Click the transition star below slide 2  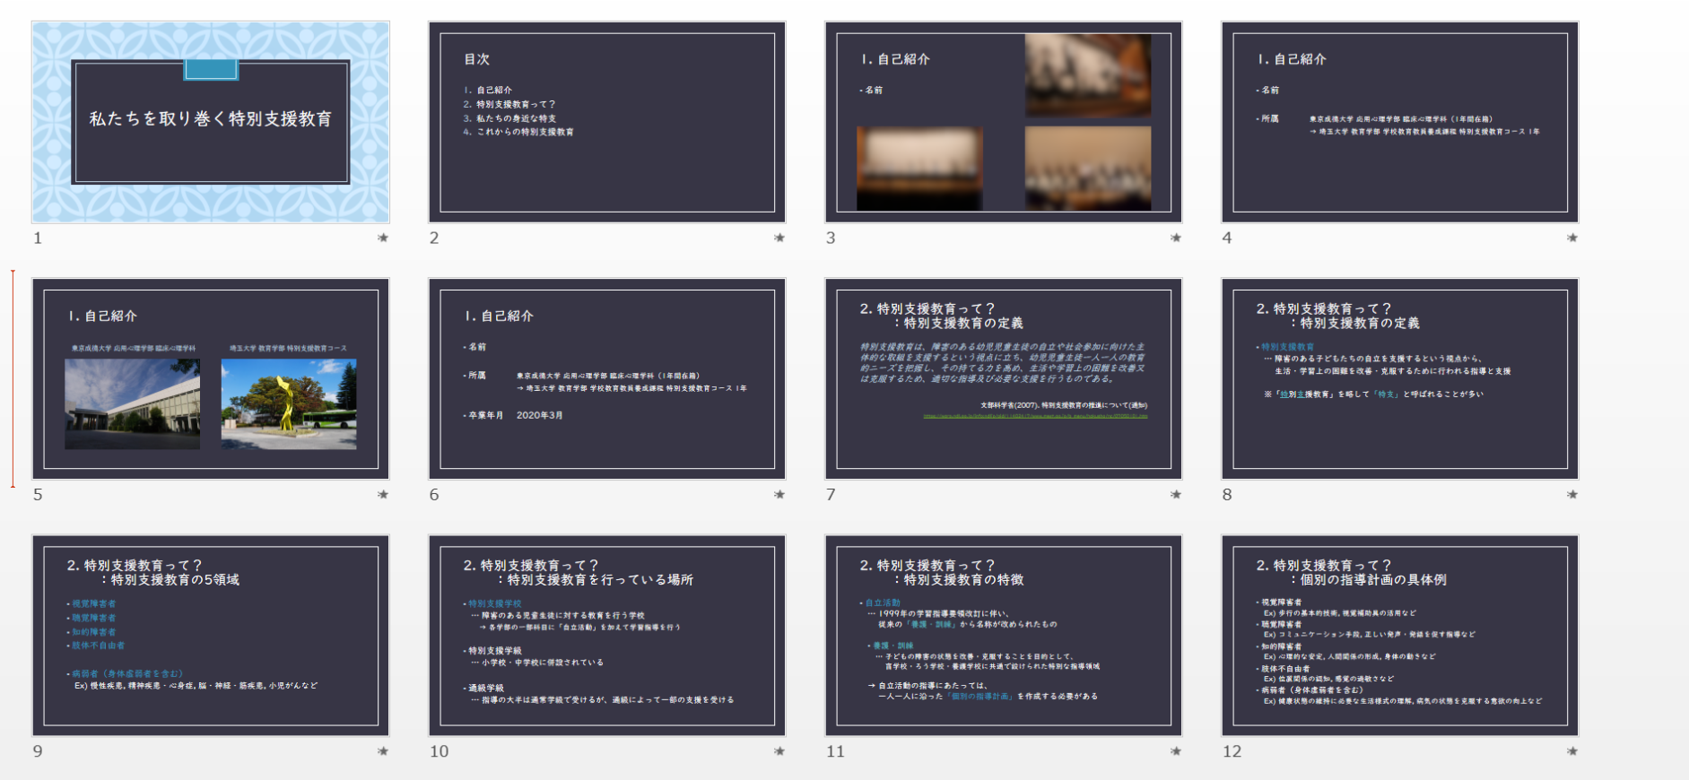pos(779,238)
